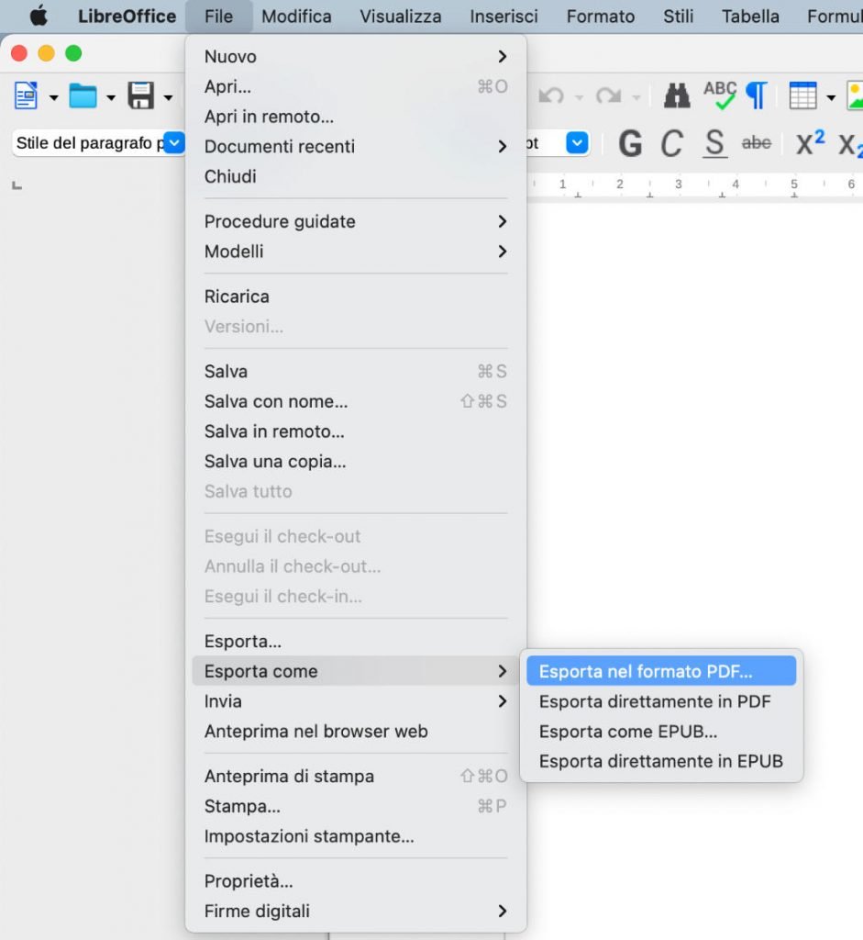Image resolution: width=863 pixels, height=940 pixels.
Task: Open the Formato menu
Action: (x=601, y=17)
